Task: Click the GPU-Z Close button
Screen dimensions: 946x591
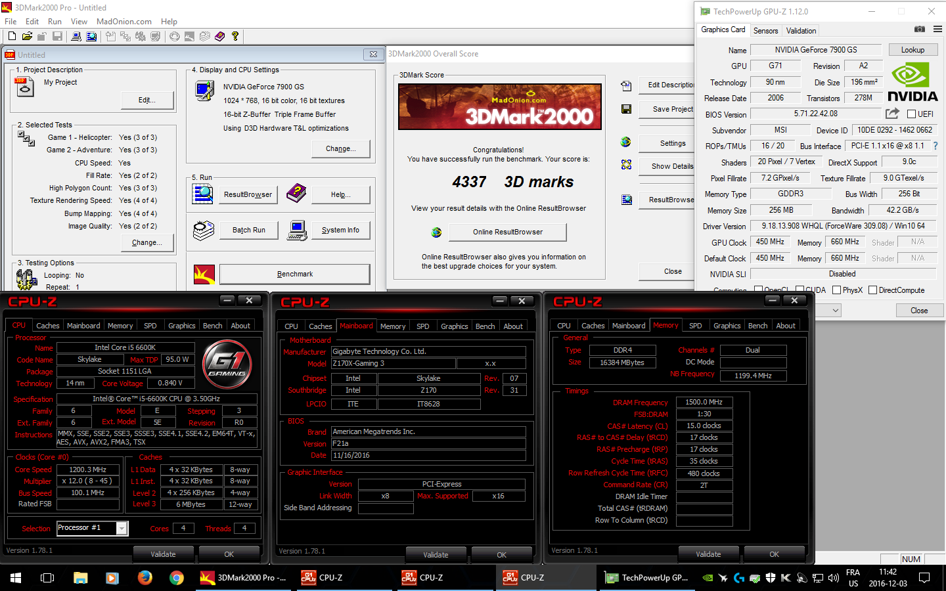Action: pyautogui.click(x=919, y=311)
